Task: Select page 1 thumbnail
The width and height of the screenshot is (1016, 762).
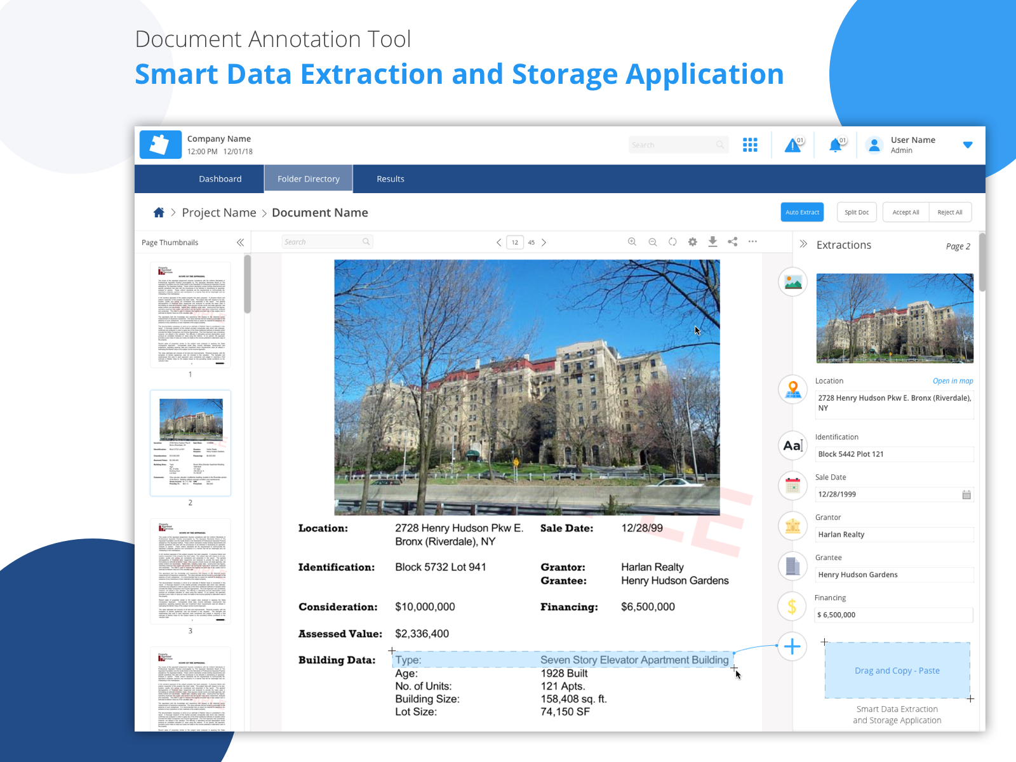Action: point(190,315)
